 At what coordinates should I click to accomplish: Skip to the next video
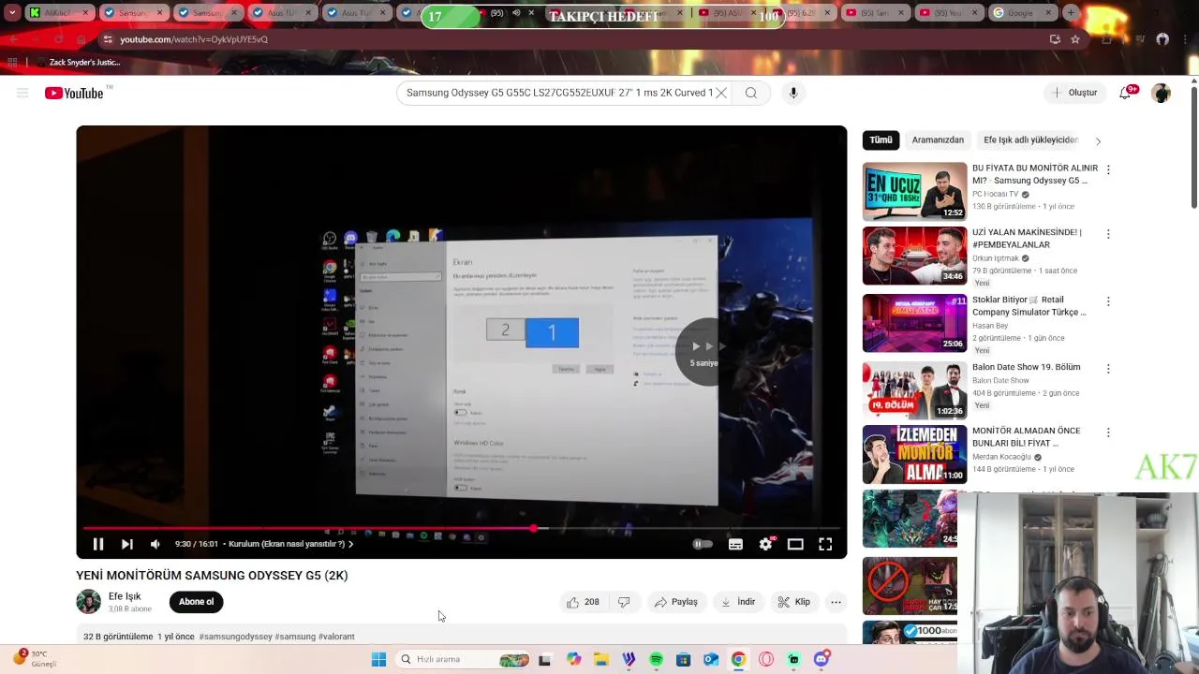(127, 544)
